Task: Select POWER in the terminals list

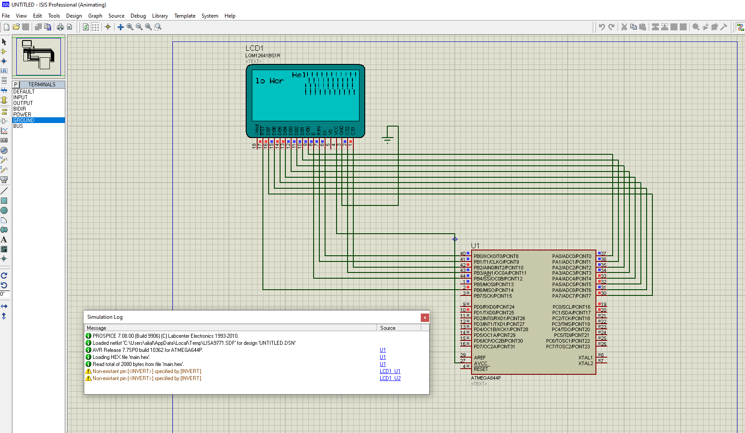Action: click(22, 115)
